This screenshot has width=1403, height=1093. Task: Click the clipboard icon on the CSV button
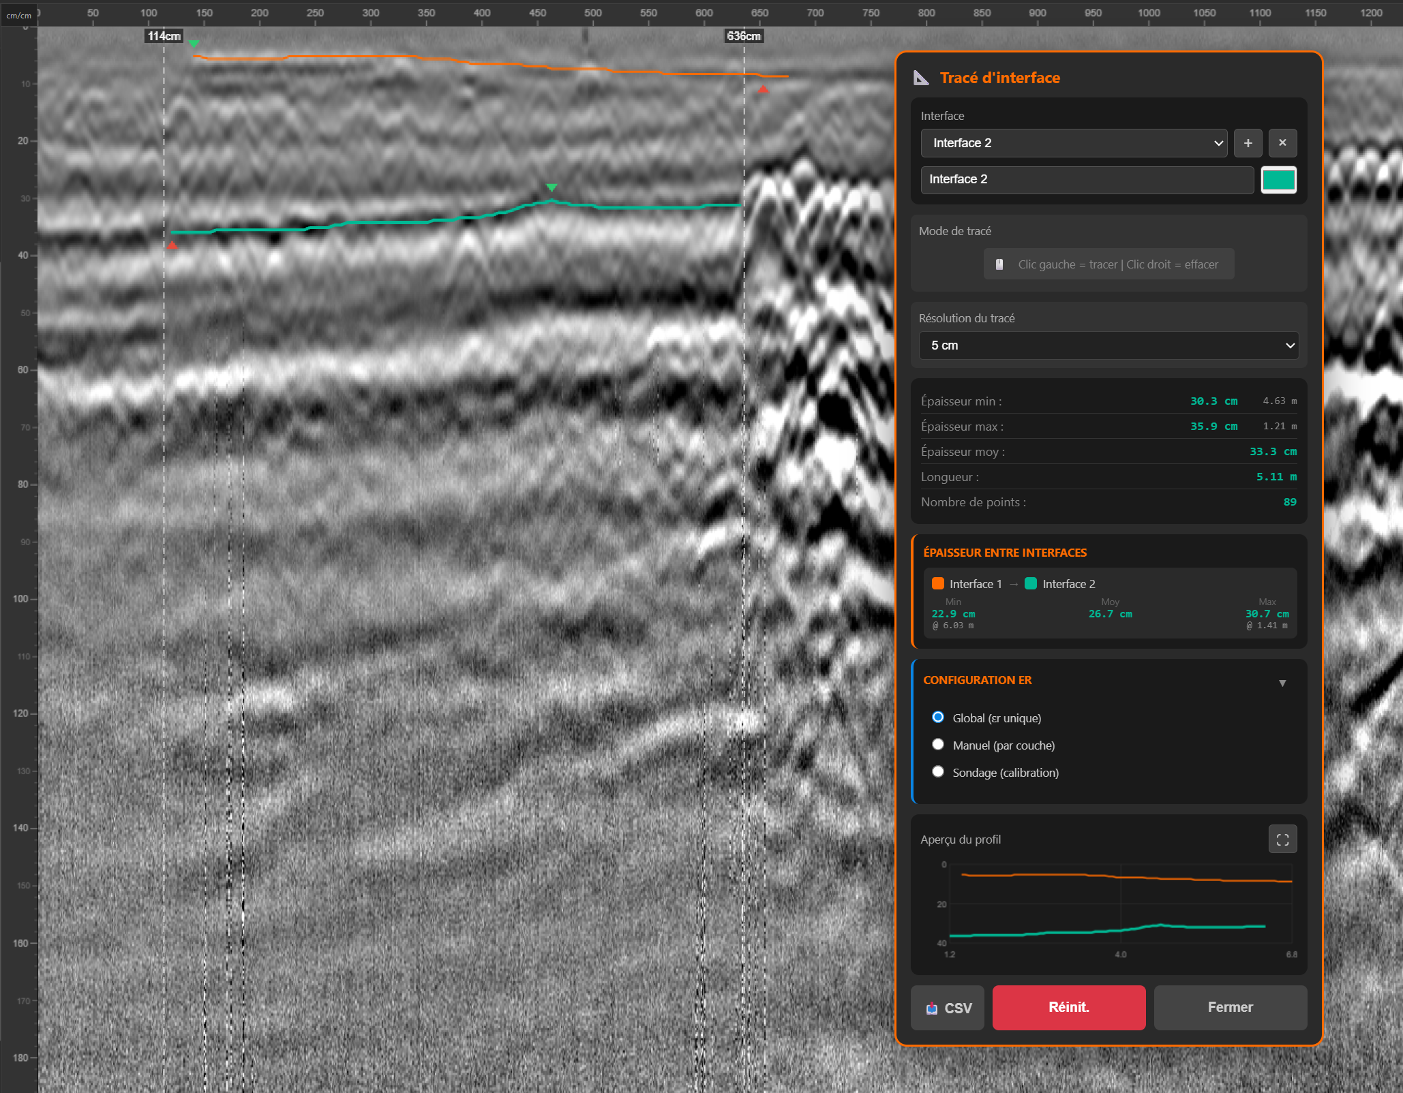point(932,1008)
